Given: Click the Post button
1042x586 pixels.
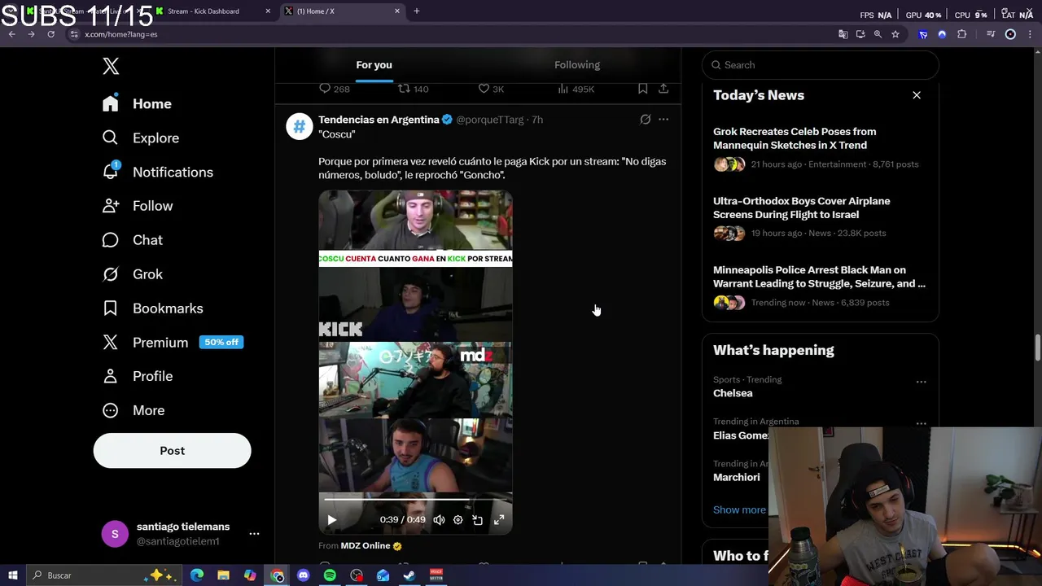Looking at the screenshot, I should [x=172, y=451].
